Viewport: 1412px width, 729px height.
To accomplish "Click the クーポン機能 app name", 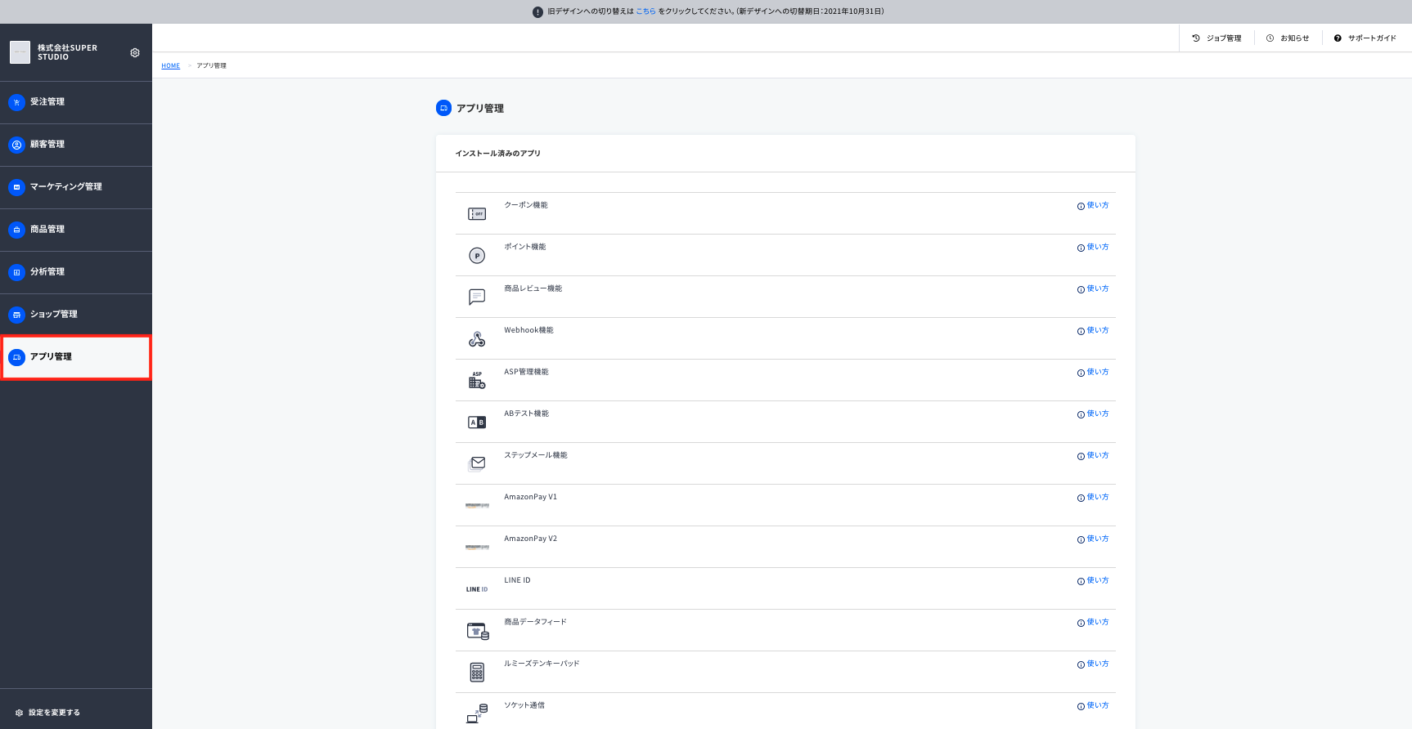I will pos(526,205).
